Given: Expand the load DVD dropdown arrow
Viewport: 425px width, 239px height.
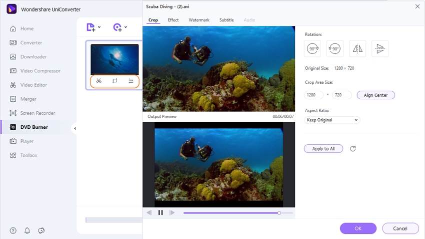Looking at the screenshot, I should pyautogui.click(x=126, y=27).
